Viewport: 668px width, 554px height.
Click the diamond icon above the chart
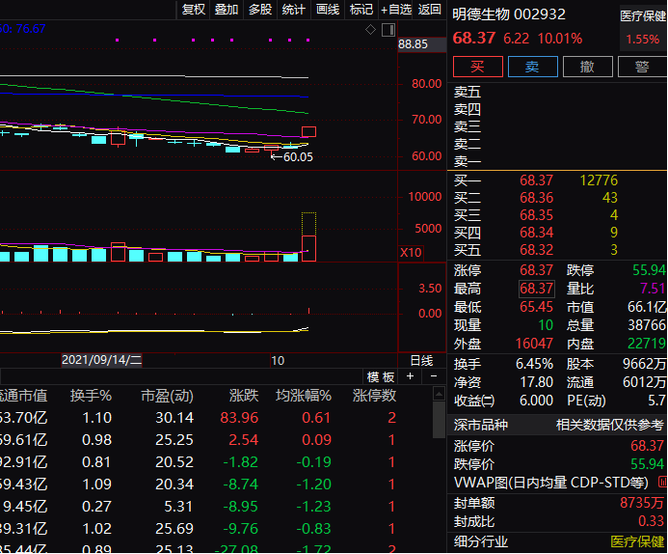(371, 30)
